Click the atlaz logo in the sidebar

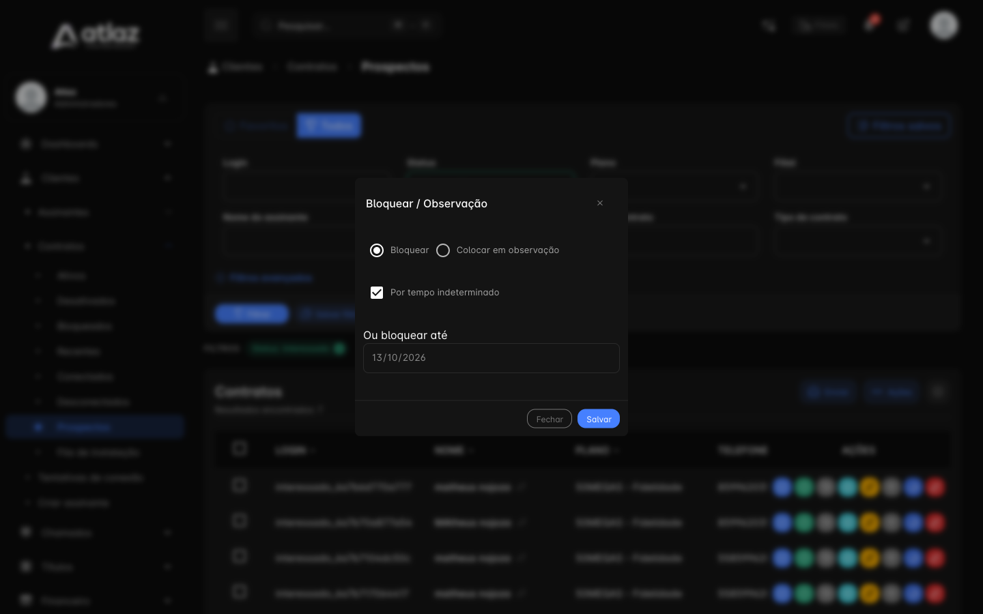tap(96, 35)
